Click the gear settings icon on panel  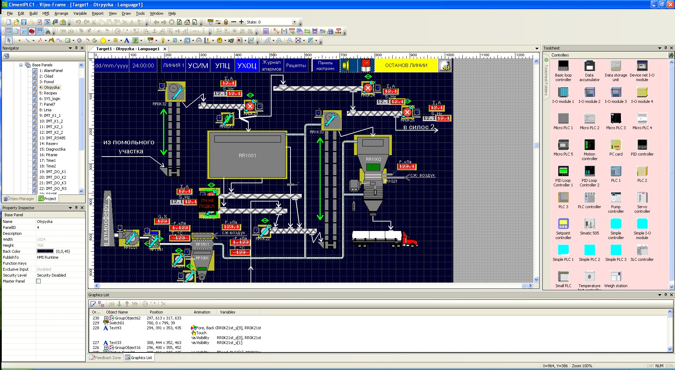[x=445, y=66]
